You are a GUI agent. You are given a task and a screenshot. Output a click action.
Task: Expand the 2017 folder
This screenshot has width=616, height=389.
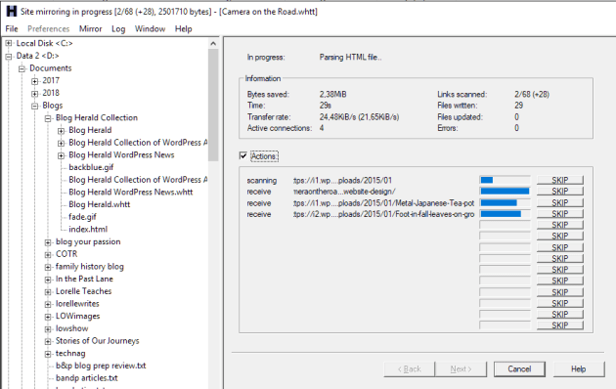click(x=34, y=81)
